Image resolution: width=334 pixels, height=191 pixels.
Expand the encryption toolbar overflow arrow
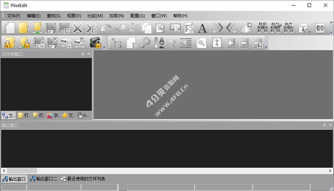pos(104,48)
